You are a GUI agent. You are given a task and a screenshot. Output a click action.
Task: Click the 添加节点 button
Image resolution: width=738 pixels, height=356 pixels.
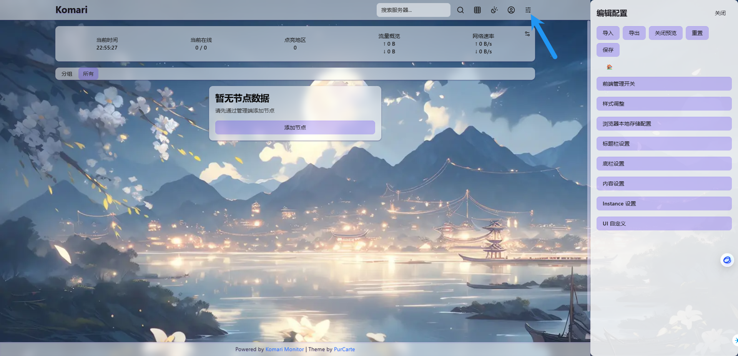tap(295, 127)
